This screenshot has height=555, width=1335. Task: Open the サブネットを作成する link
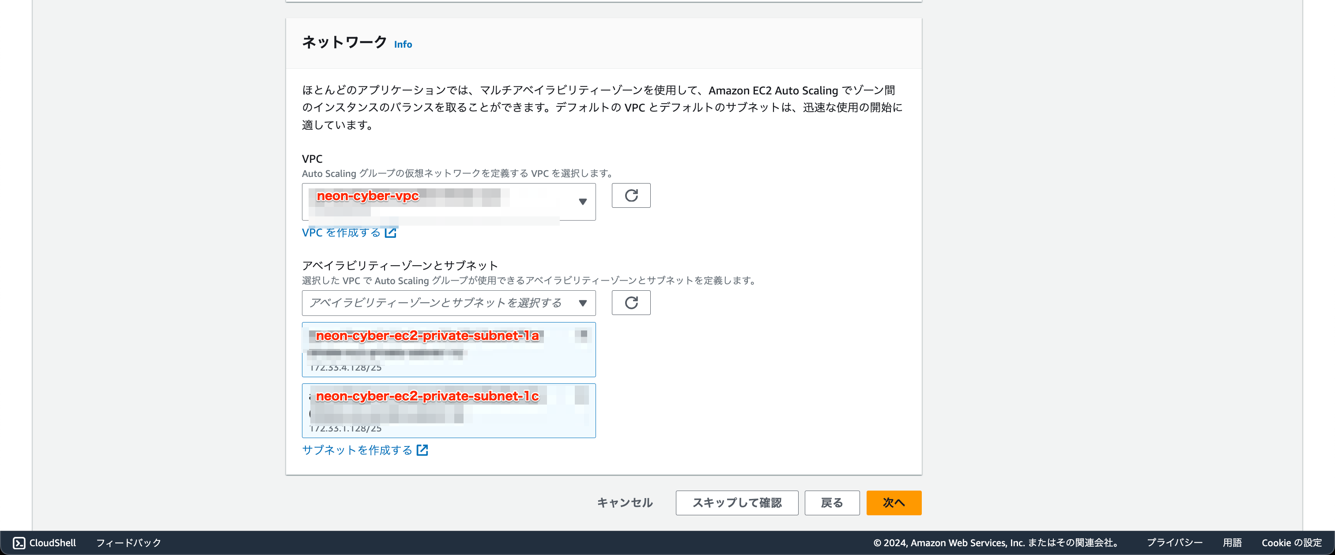pyautogui.click(x=357, y=450)
